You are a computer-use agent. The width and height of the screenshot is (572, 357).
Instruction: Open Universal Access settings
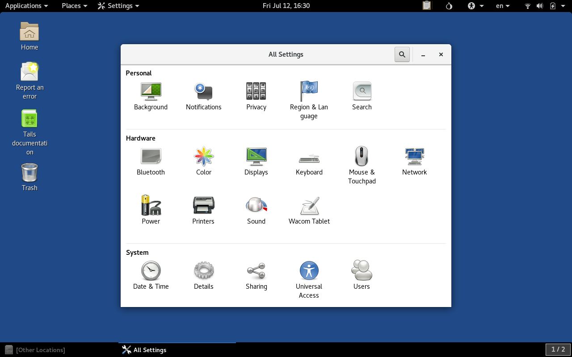tap(309, 280)
